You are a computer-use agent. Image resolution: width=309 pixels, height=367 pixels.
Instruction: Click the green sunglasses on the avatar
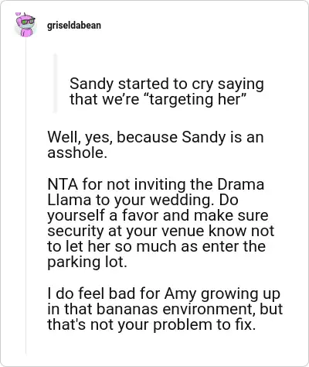(28, 22)
